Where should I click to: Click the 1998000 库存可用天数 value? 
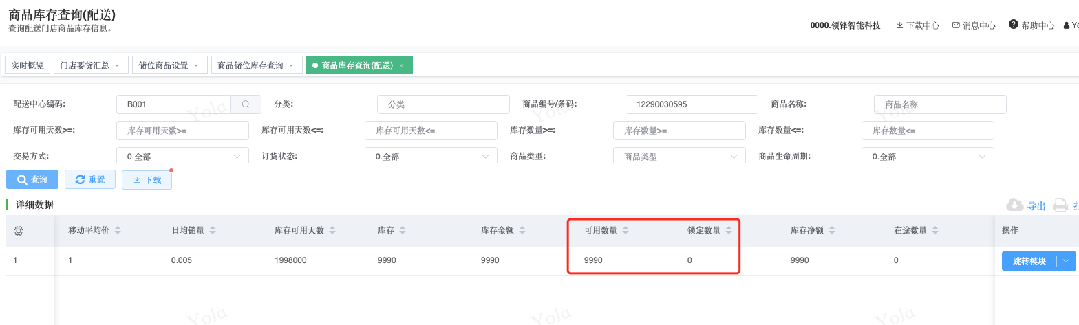click(290, 260)
